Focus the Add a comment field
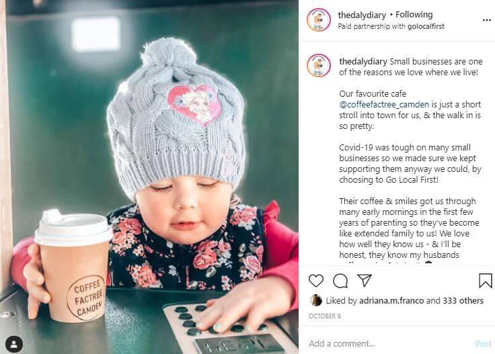The image size is (495, 354). pyautogui.click(x=390, y=344)
